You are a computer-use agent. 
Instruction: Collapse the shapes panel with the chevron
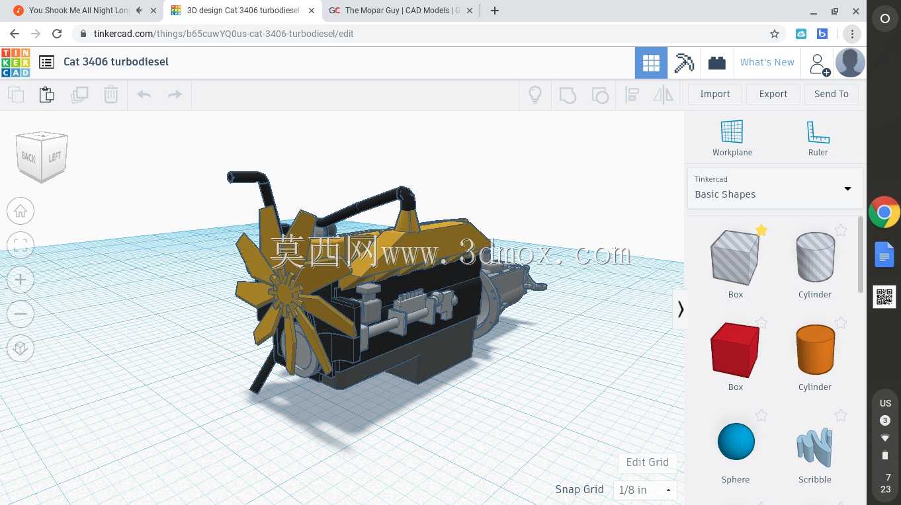(680, 309)
